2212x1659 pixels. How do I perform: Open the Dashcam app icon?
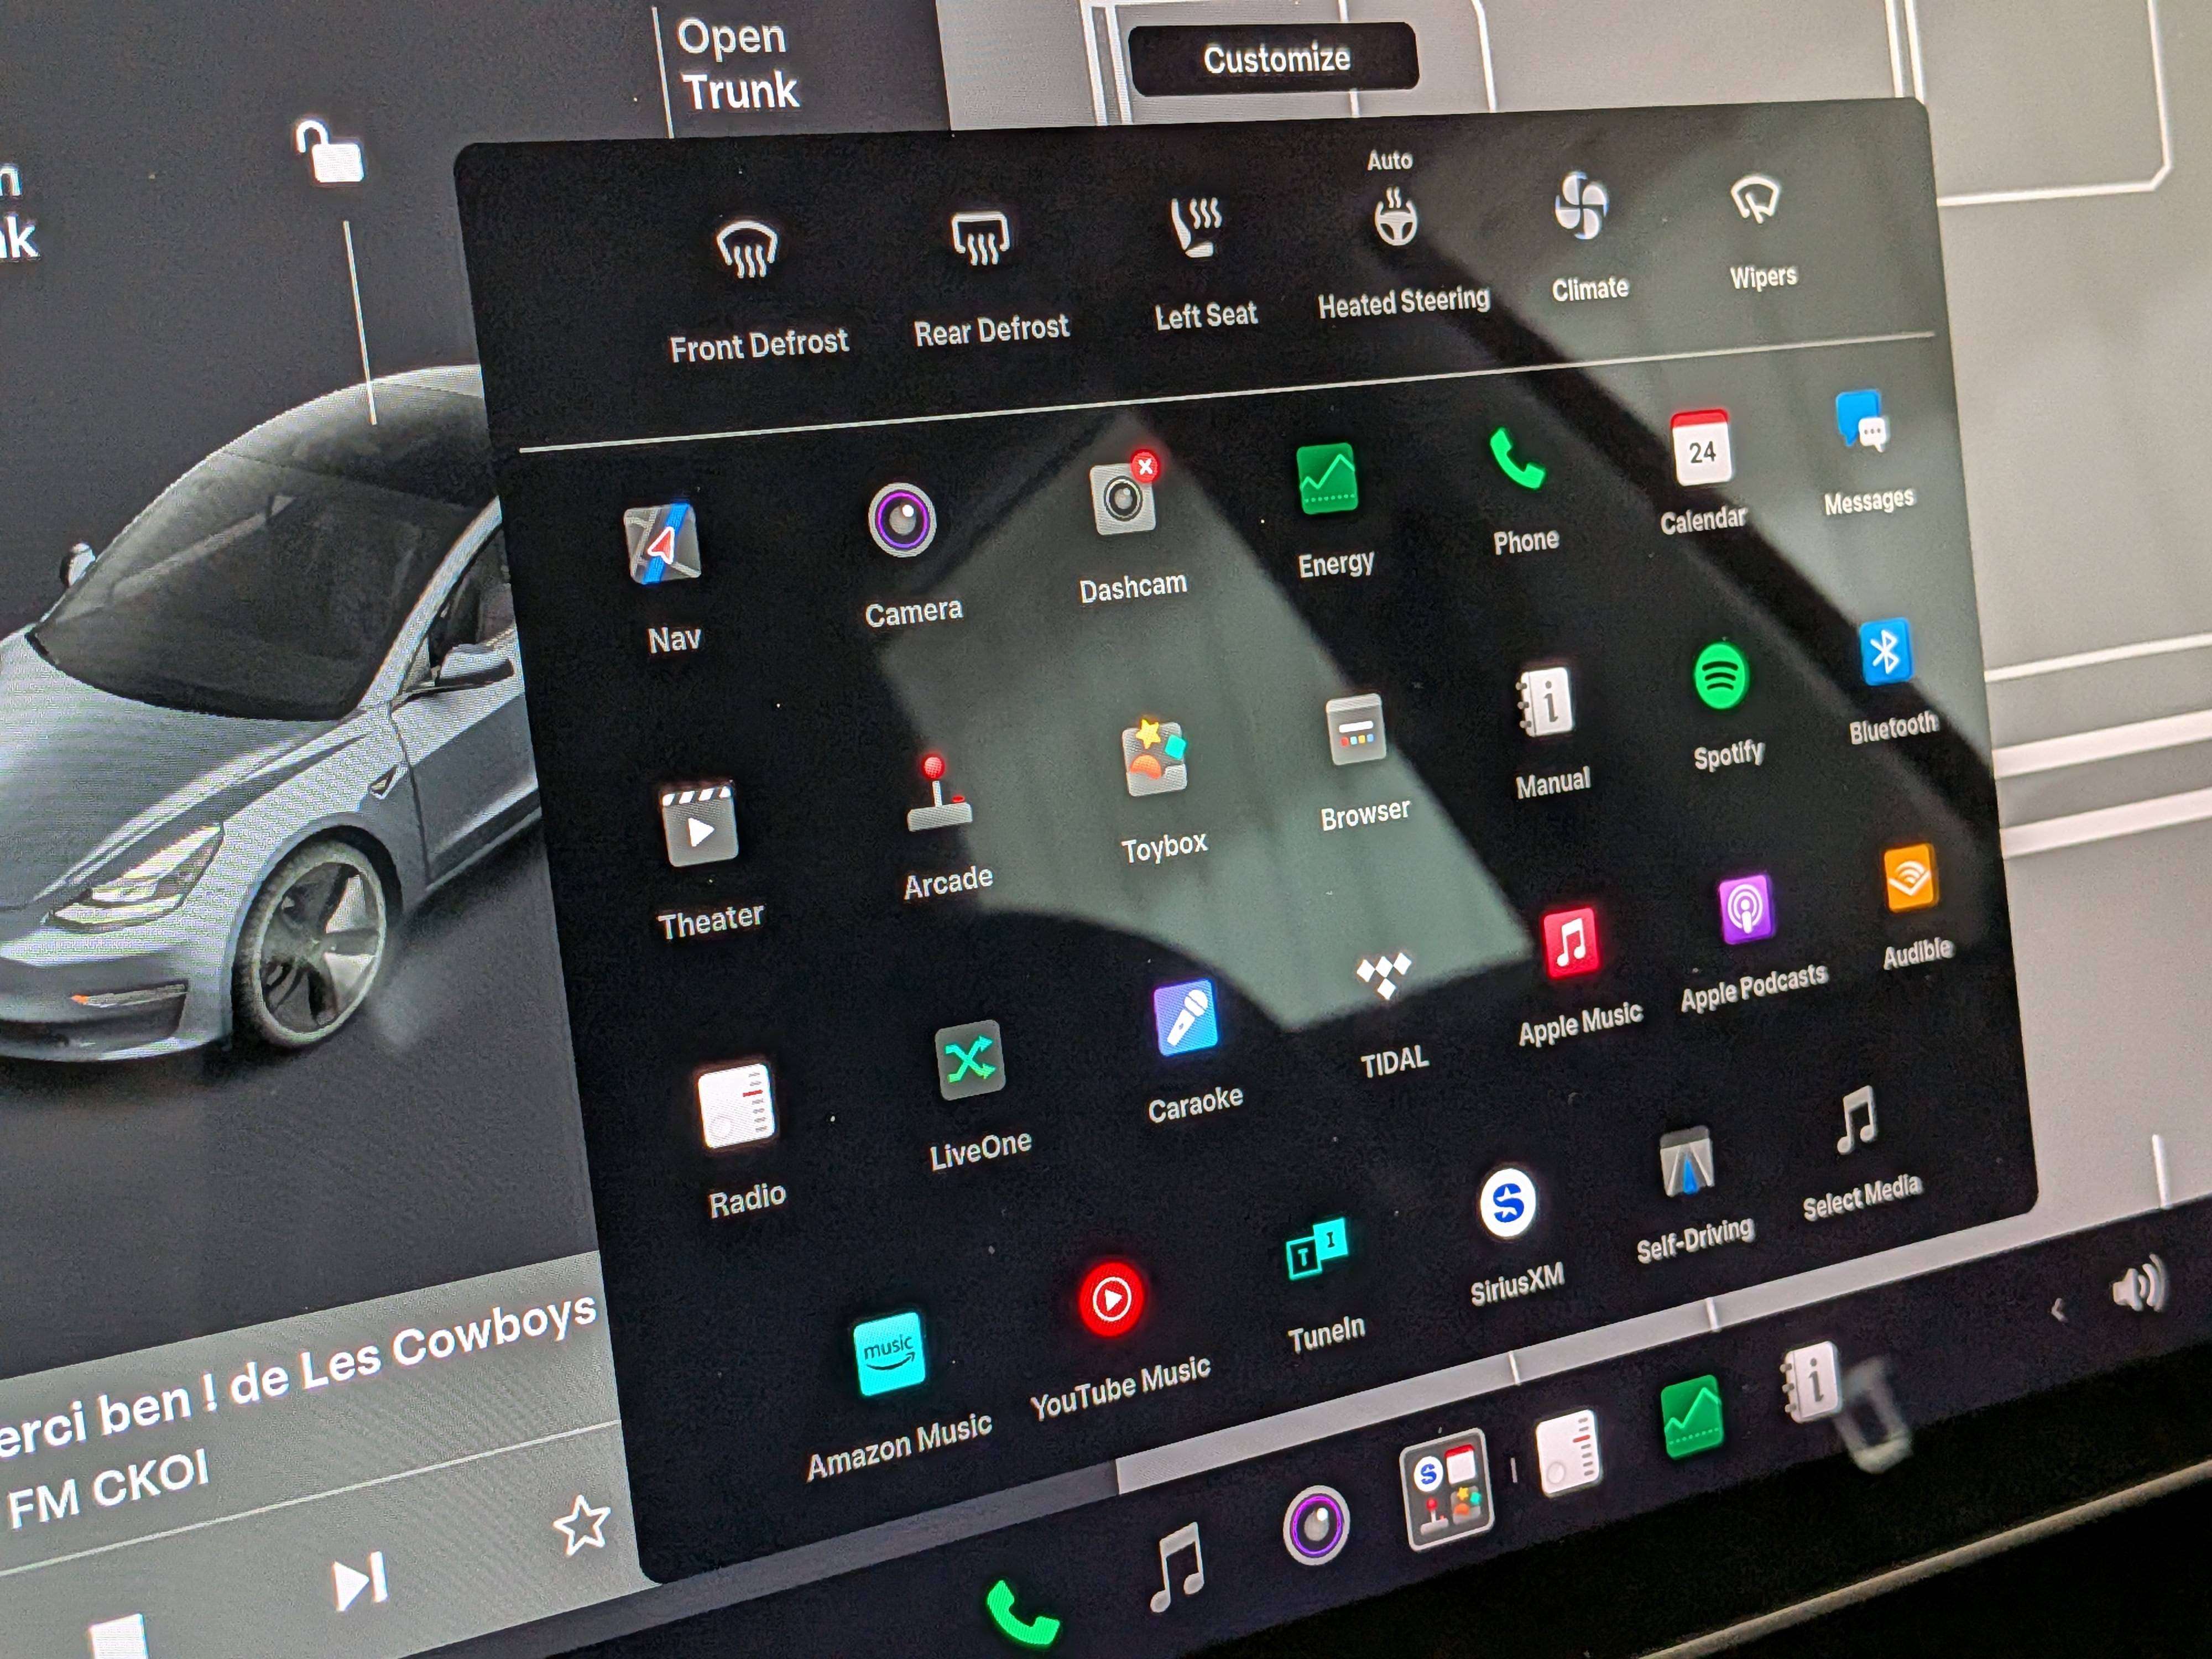1123,498
